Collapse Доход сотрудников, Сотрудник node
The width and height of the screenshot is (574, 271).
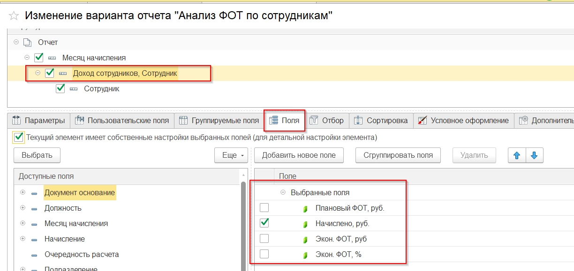[38, 73]
